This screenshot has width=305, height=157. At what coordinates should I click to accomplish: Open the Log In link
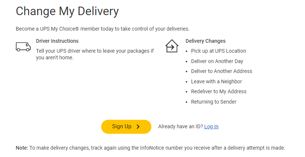tap(211, 126)
